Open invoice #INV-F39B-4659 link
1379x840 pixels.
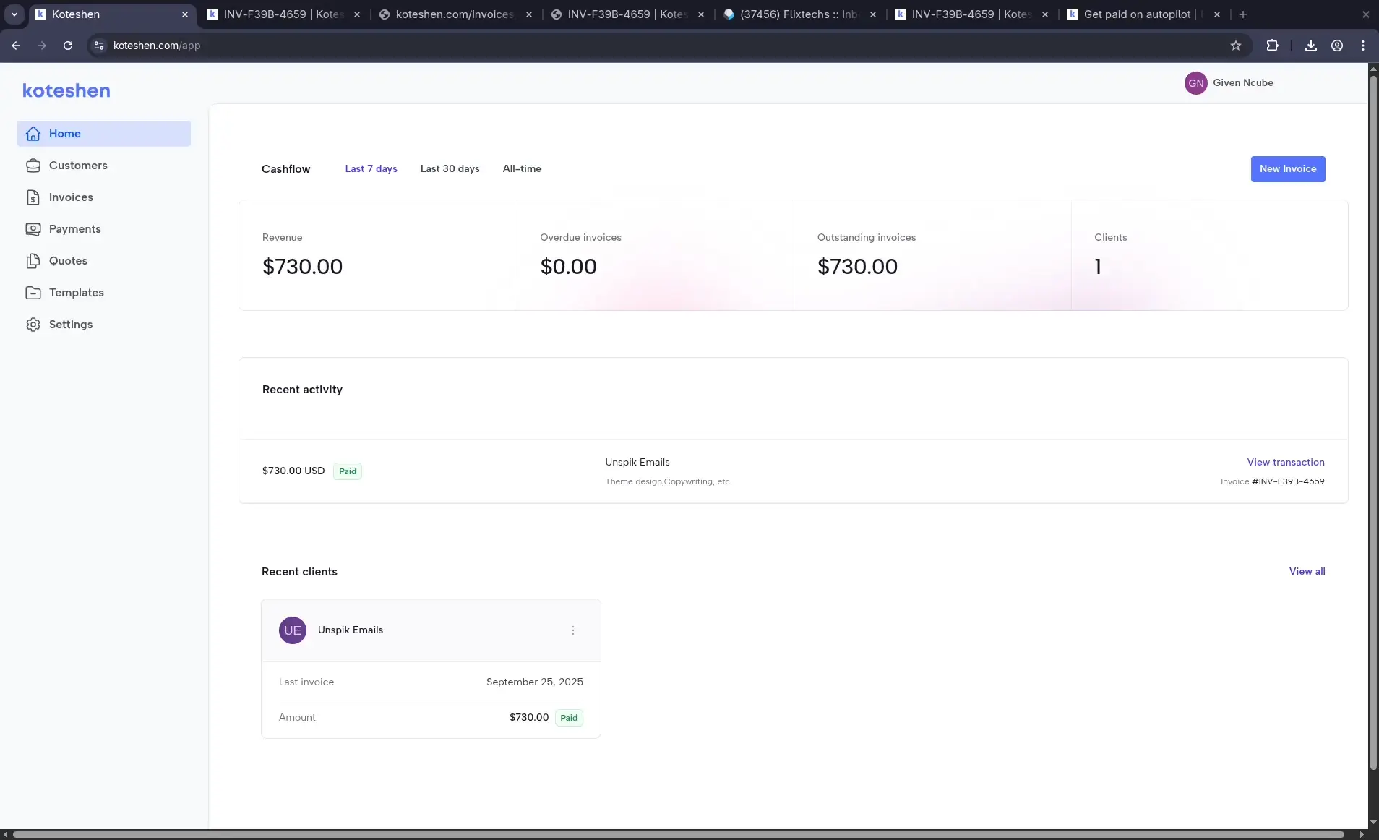click(x=1288, y=481)
